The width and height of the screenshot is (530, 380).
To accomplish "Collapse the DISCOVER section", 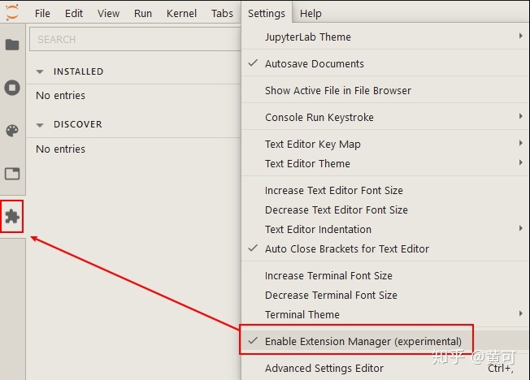I will pyautogui.click(x=40, y=125).
